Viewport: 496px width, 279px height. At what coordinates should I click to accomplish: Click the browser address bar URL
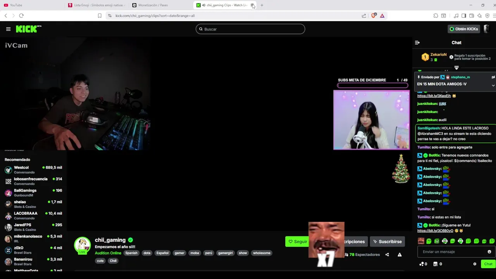tap(155, 16)
